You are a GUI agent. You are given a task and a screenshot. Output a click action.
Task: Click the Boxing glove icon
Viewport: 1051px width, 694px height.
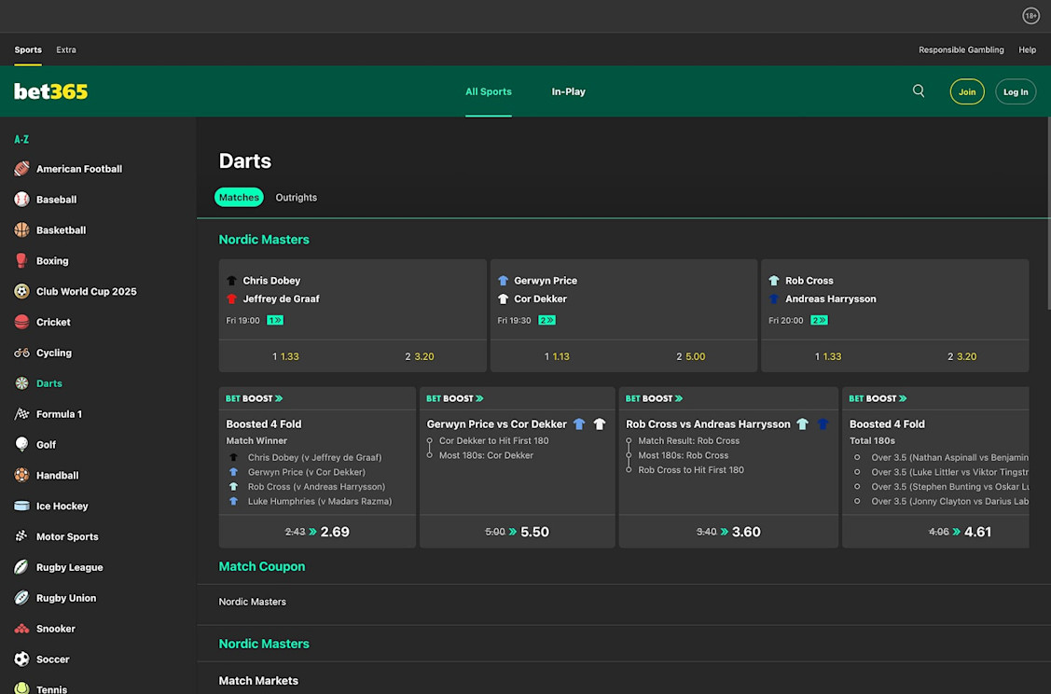[x=21, y=261]
